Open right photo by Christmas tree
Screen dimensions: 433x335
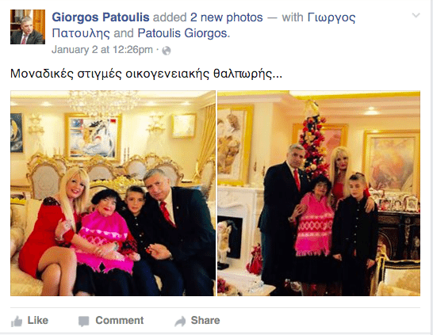[x=319, y=193]
